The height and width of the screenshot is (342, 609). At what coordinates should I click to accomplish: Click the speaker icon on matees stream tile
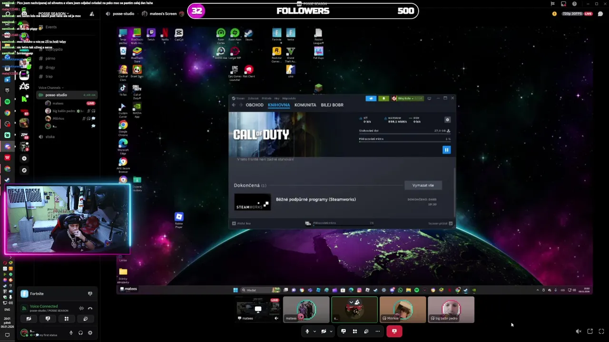point(276,318)
